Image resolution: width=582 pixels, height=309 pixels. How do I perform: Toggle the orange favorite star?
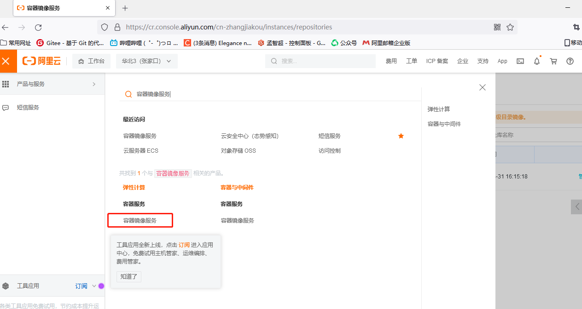[401, 136]
